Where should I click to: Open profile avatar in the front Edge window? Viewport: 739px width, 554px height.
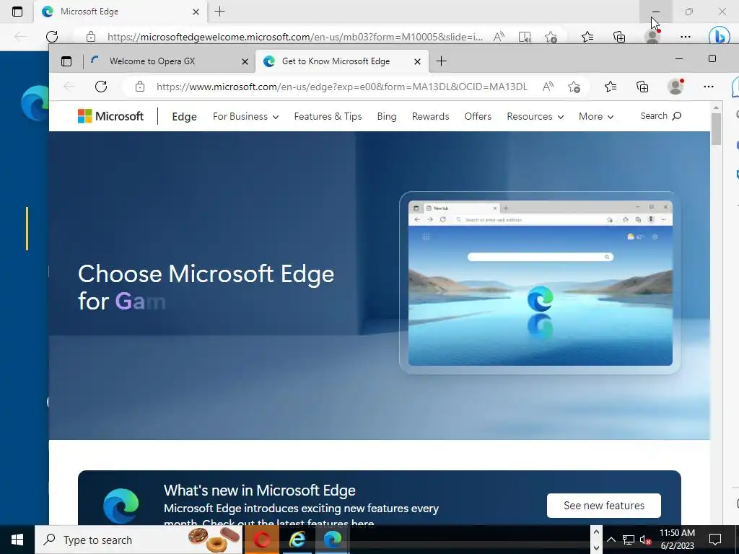tap(675, 87)
